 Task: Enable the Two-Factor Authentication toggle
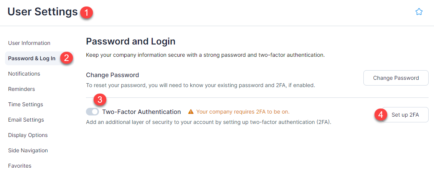tap(92, 112)
